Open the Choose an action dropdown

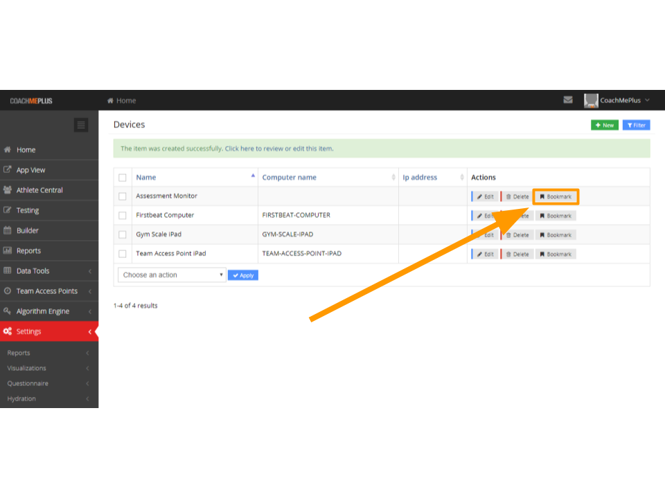[x=172, y=275]
